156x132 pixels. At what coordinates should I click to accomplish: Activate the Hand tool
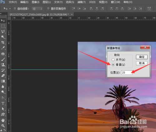3,120
